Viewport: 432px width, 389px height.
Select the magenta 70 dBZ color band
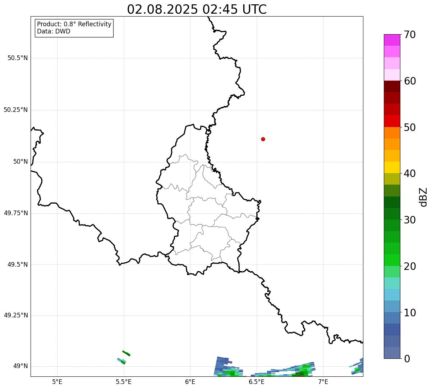392,40
